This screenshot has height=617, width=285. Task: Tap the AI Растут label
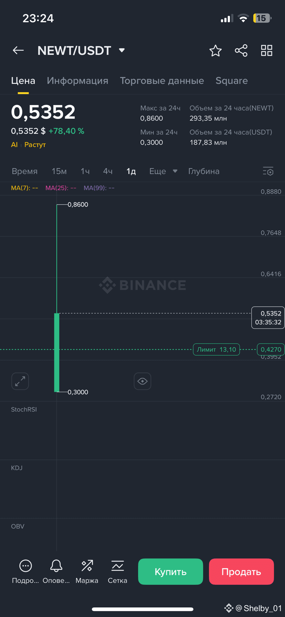click(28, 145)
